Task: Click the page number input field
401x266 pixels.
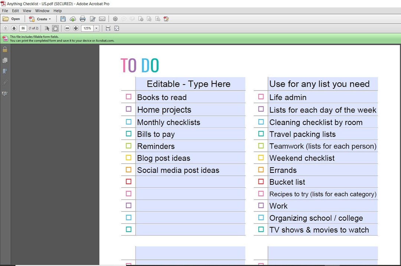Action: point(23,28)
